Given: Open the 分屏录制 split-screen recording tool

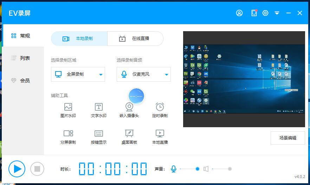Looking at the screenshot, I should click(x=68, y=137).
